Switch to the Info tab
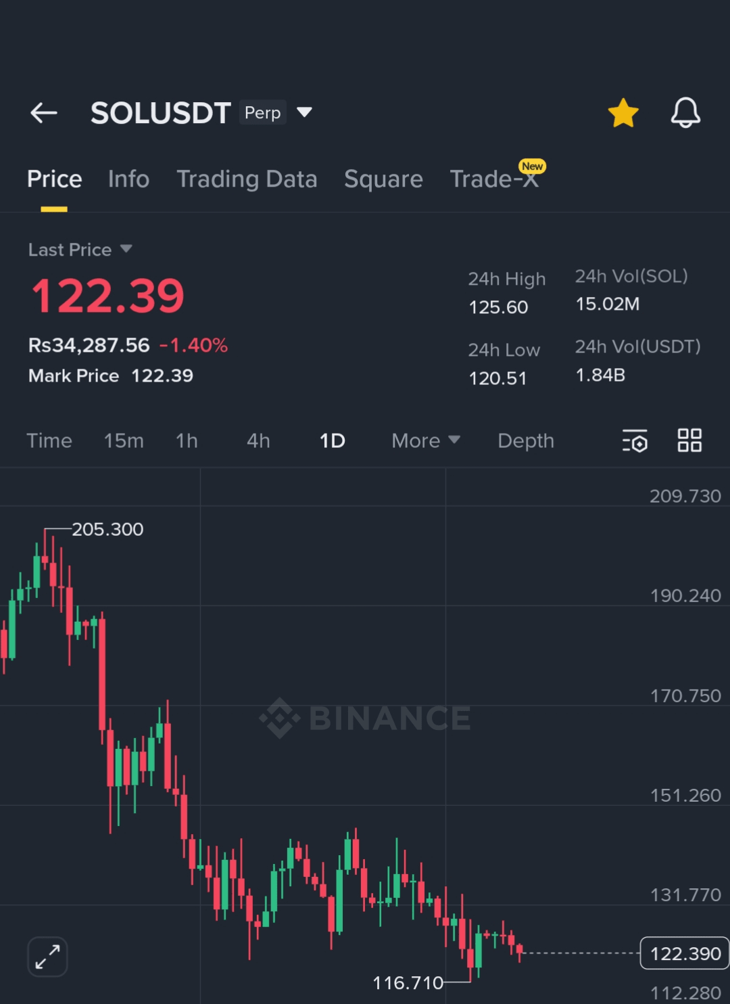The width and height of the screenshot is (730, 1004). (128, 179)
